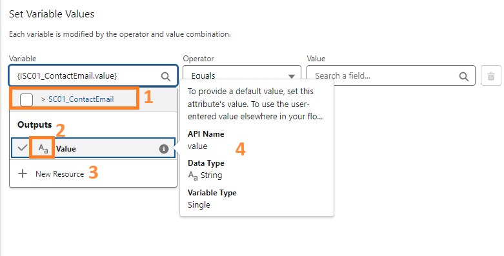Select the Value output option
This screenshot has height=256, width=504.
[x=93, y=148]
